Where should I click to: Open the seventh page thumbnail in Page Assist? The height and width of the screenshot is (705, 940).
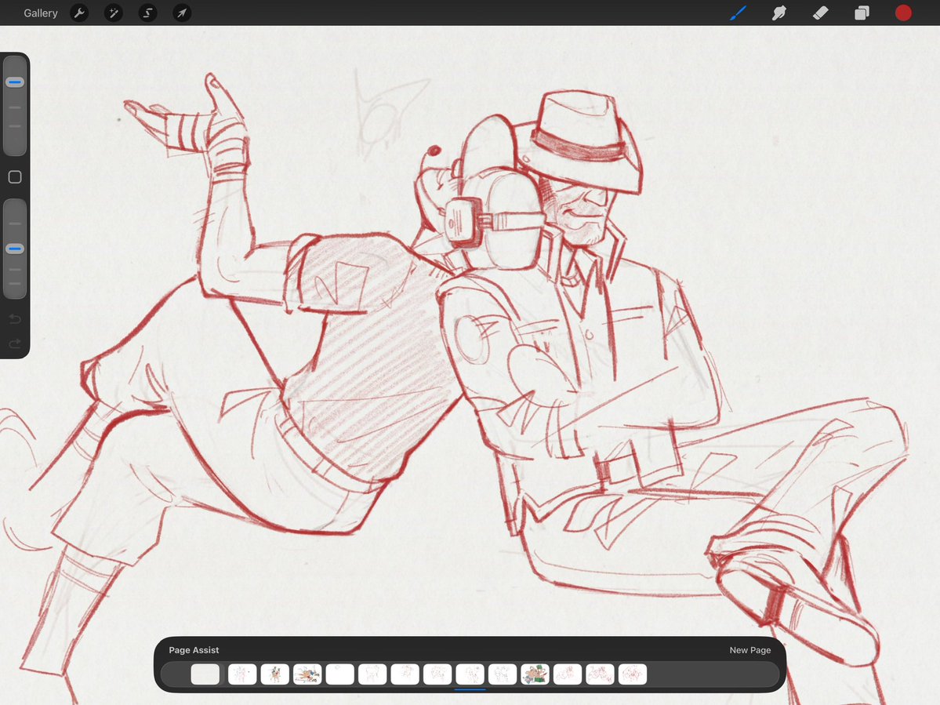pyautogui.click(x=405, y=674)
